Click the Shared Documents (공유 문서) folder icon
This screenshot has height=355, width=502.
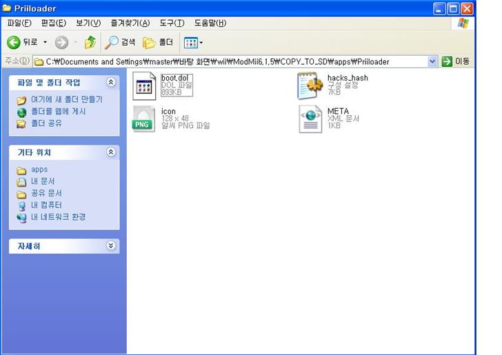coord(21,194)
